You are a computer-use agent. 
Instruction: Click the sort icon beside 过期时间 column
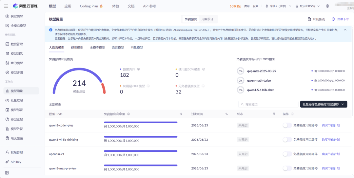point(226,114)
